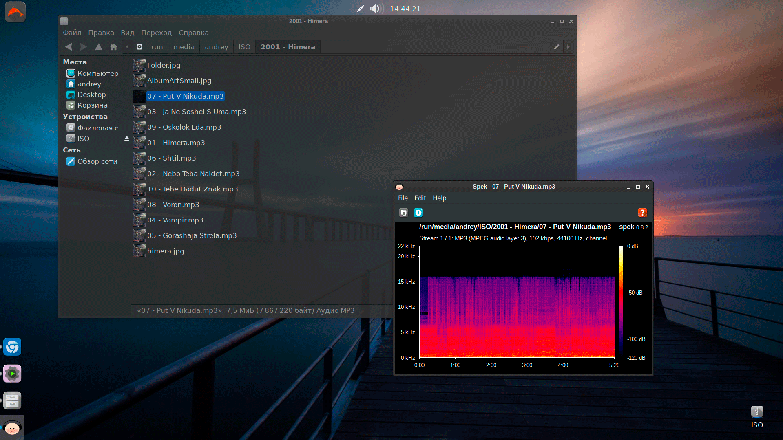Screen dimensions: 783x440
Task: Open Spek's Edit menu
Action: pos(420,198)
